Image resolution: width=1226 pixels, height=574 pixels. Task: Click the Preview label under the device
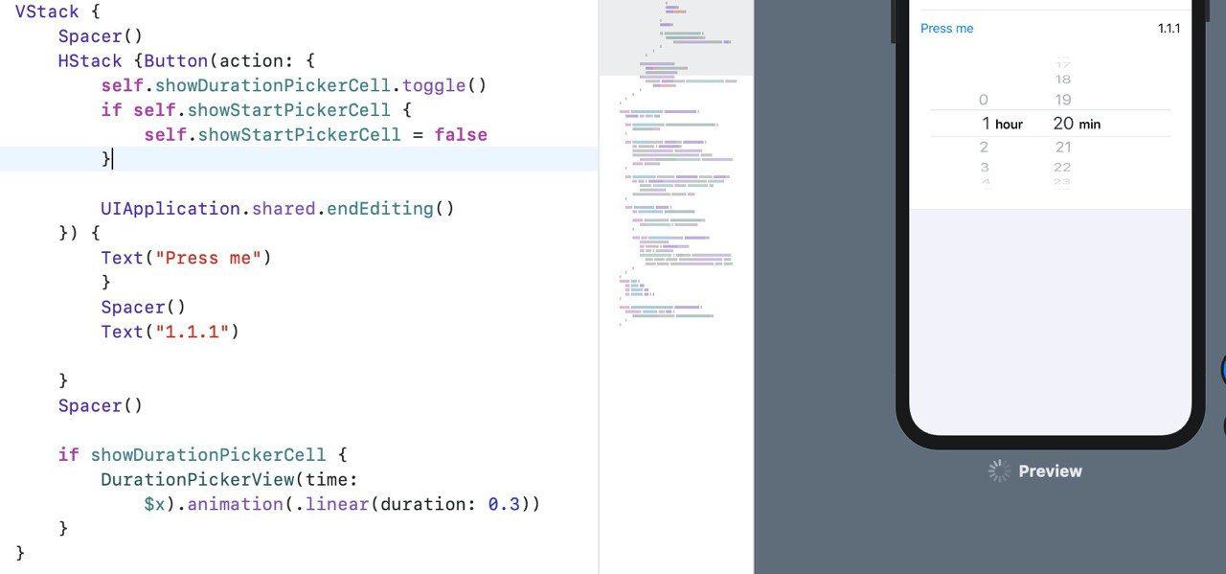(x=1050, y=471)
